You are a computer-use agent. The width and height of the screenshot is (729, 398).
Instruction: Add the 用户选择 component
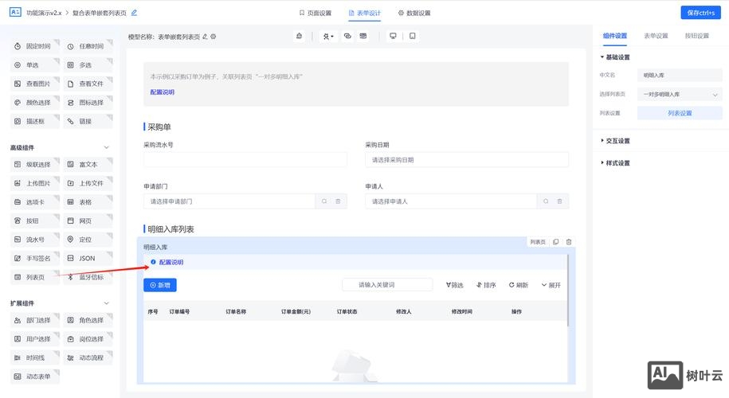(x=35, y=339)
